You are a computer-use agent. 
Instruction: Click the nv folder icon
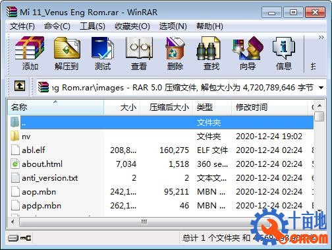(14, 137)
